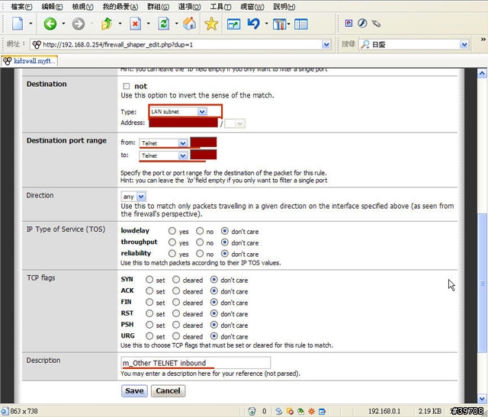
Task: Select URG don't care radio button
Action: click(213, 336)
